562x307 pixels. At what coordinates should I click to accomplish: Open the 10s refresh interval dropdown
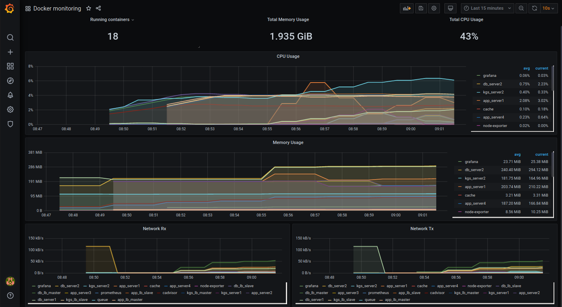click(548, 8)
